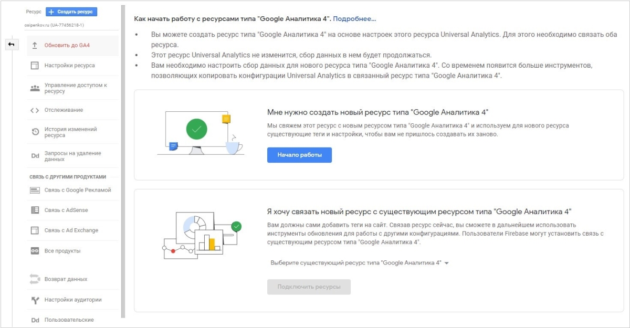Follow the Подробнее link
Screen dimensions: 630x328
[354, 19]
